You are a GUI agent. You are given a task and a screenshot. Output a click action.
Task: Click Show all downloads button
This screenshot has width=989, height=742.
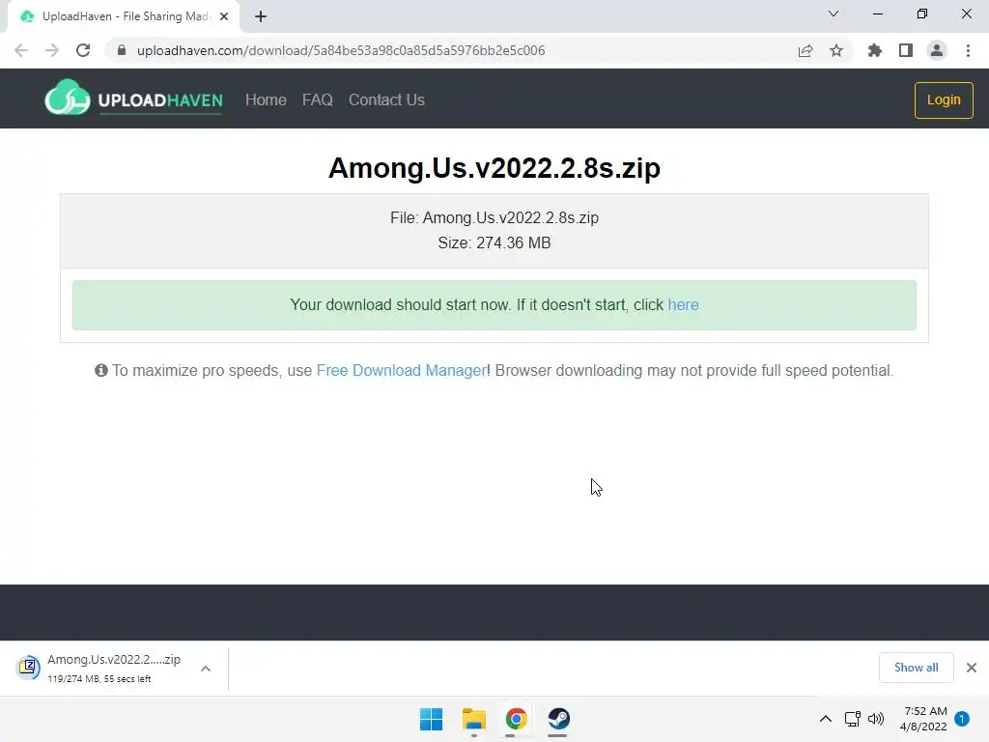pos(916,668)
